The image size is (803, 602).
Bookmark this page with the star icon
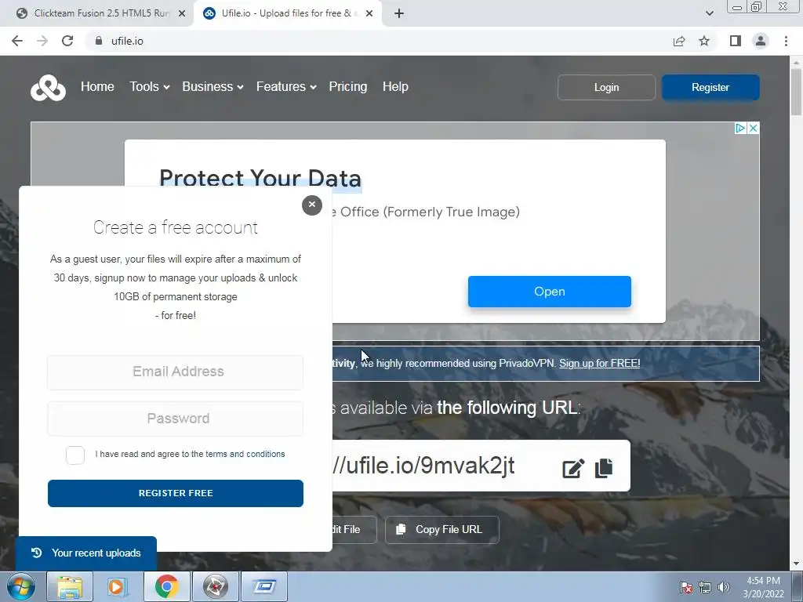click(x=704, y=41)
